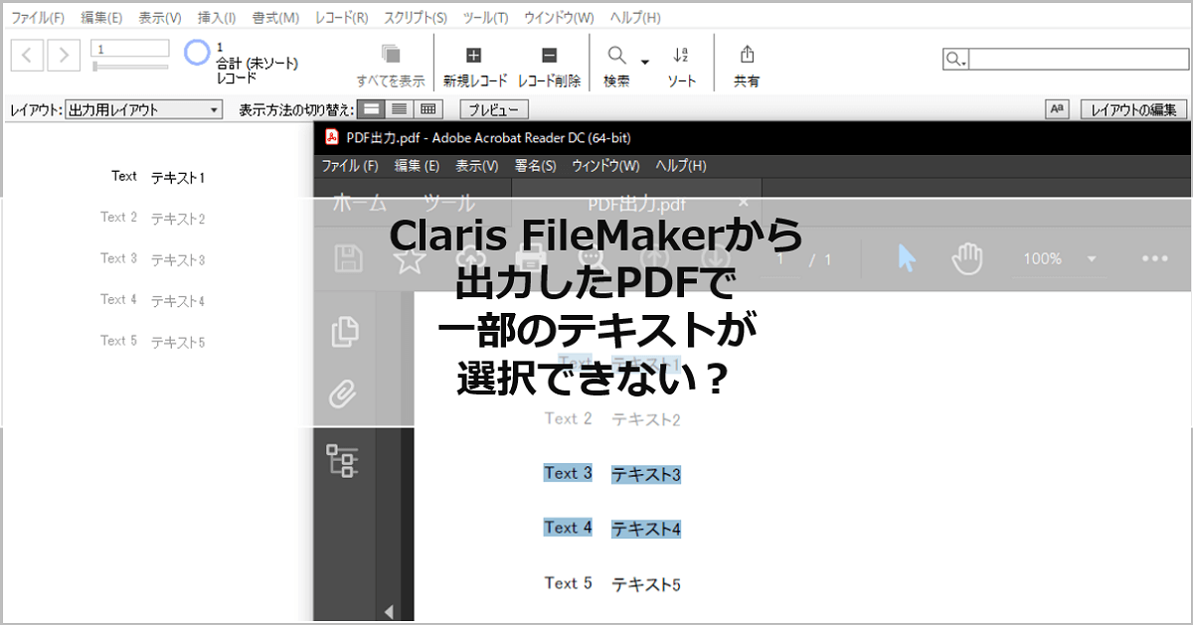Screen dimensions: 1193x625
Task: Delete current record via レコード削除 icon
Action: point(548,55)
